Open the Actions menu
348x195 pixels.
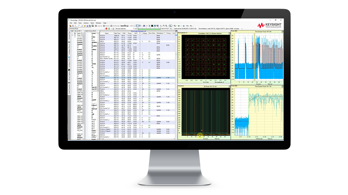coord(86,23)
